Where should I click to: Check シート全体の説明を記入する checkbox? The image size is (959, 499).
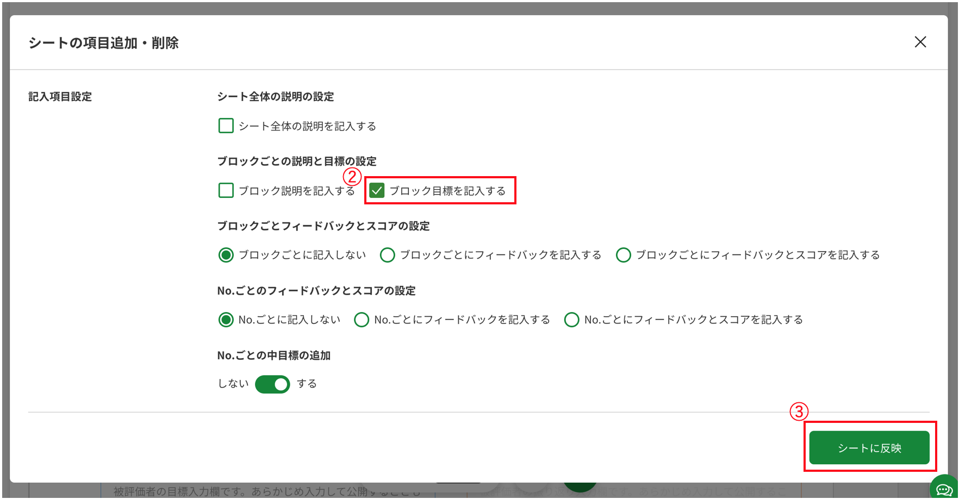click(x=226, y=126)
